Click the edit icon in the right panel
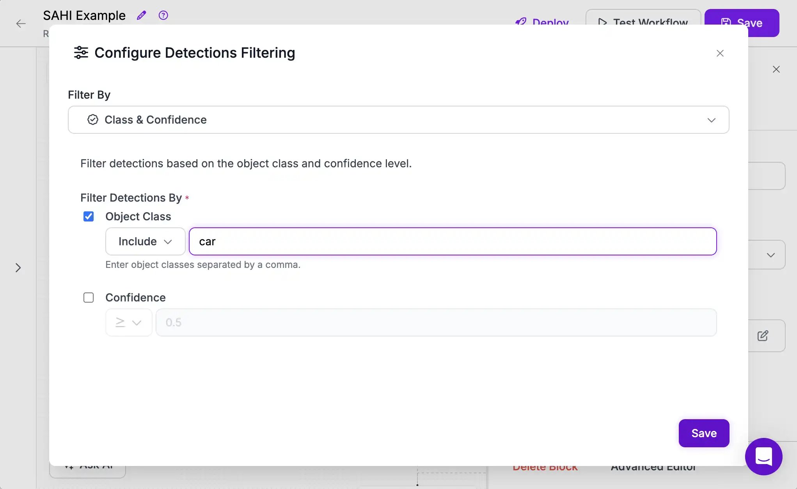 [763, 336]
